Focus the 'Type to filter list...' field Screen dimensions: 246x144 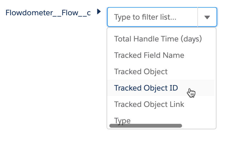click(152, 17)
